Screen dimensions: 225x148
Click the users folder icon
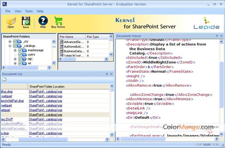pos(24,55)
